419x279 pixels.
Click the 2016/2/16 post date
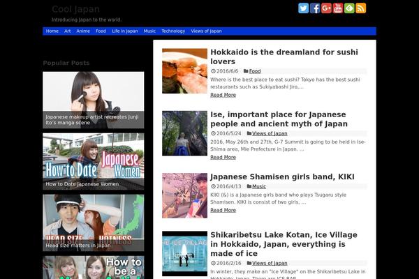pyautogui.click(x=229, y=263)
